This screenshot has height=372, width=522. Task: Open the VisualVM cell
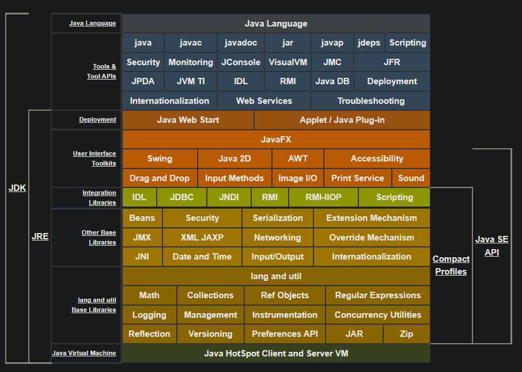click(x=288, y=62)
